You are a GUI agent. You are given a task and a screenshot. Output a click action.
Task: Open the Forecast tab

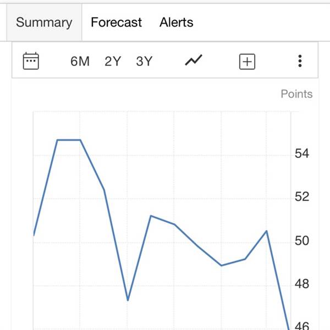(116, 23)
